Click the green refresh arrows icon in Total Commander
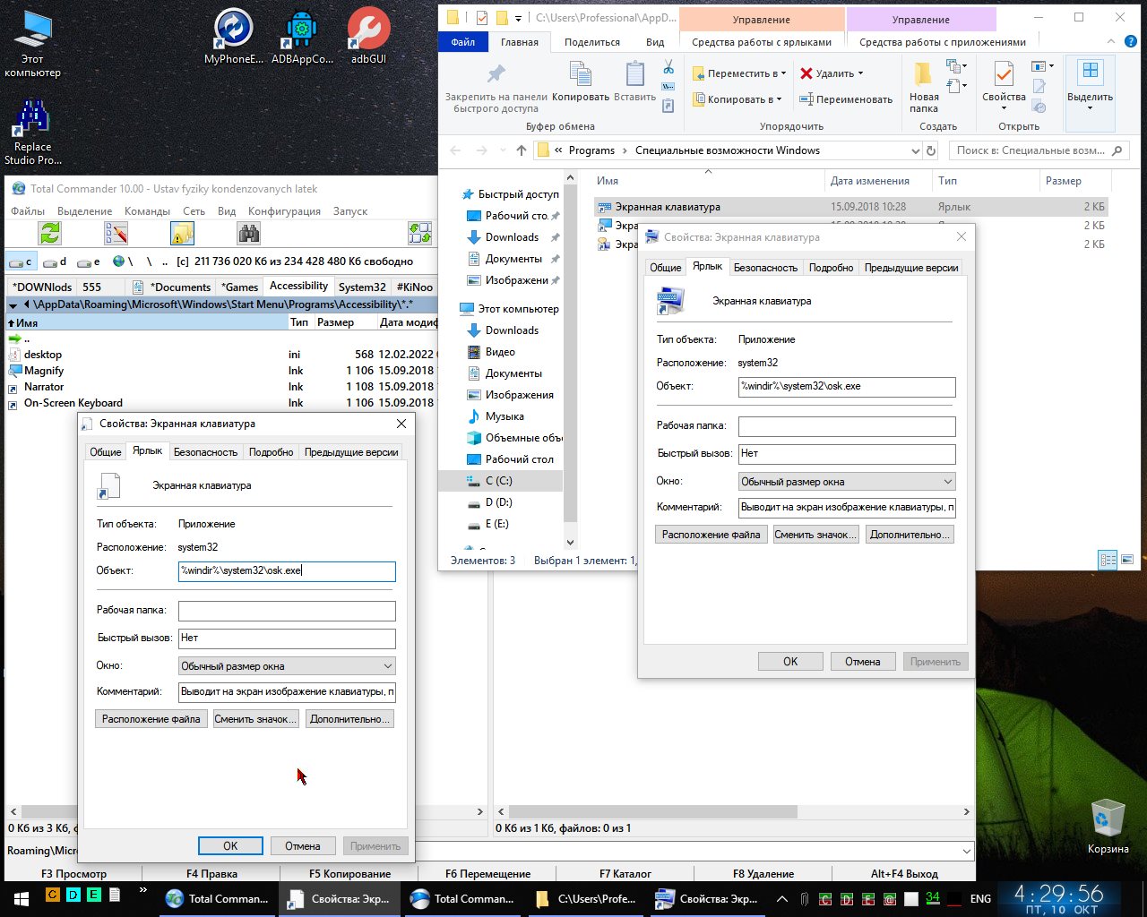 pyautogui.click(x=50, y=234)
